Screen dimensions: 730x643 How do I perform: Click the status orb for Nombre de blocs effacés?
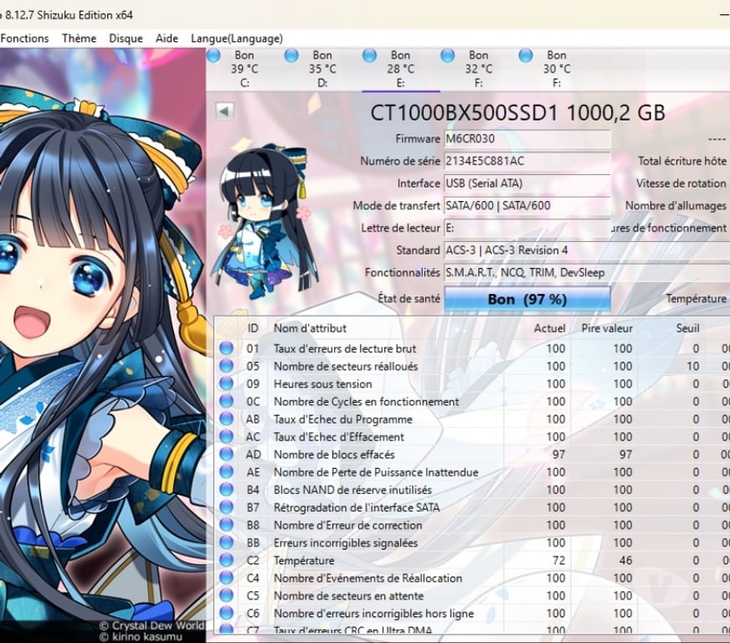226,455
